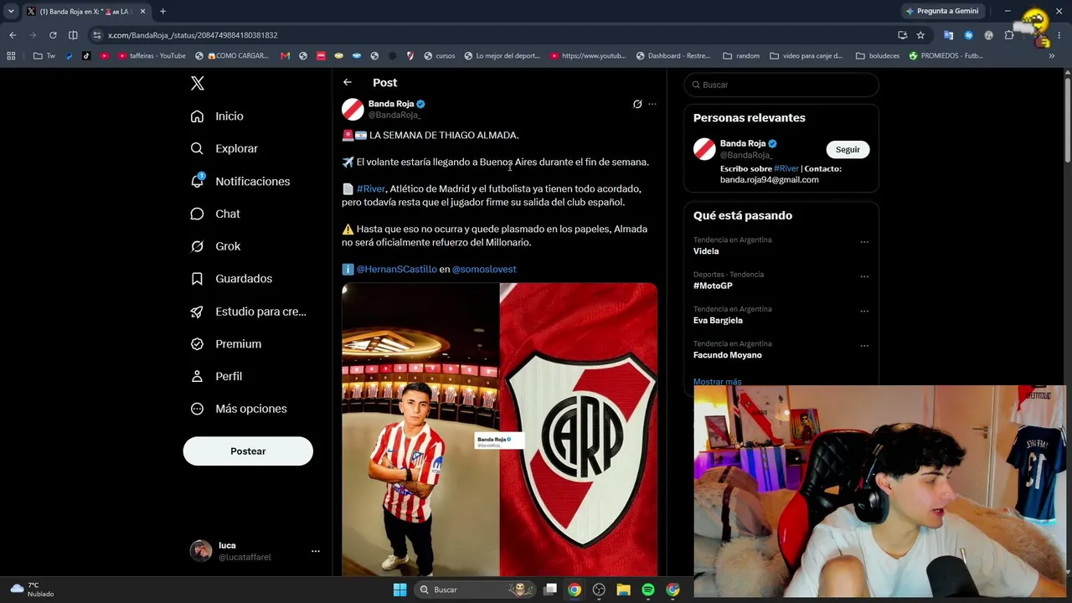Image resolution: width=1072 pixels, height=603 pixels.
Task: Open more options for Facundo Moyano trend
Action: pyautogui.click(x=864, y=345)
